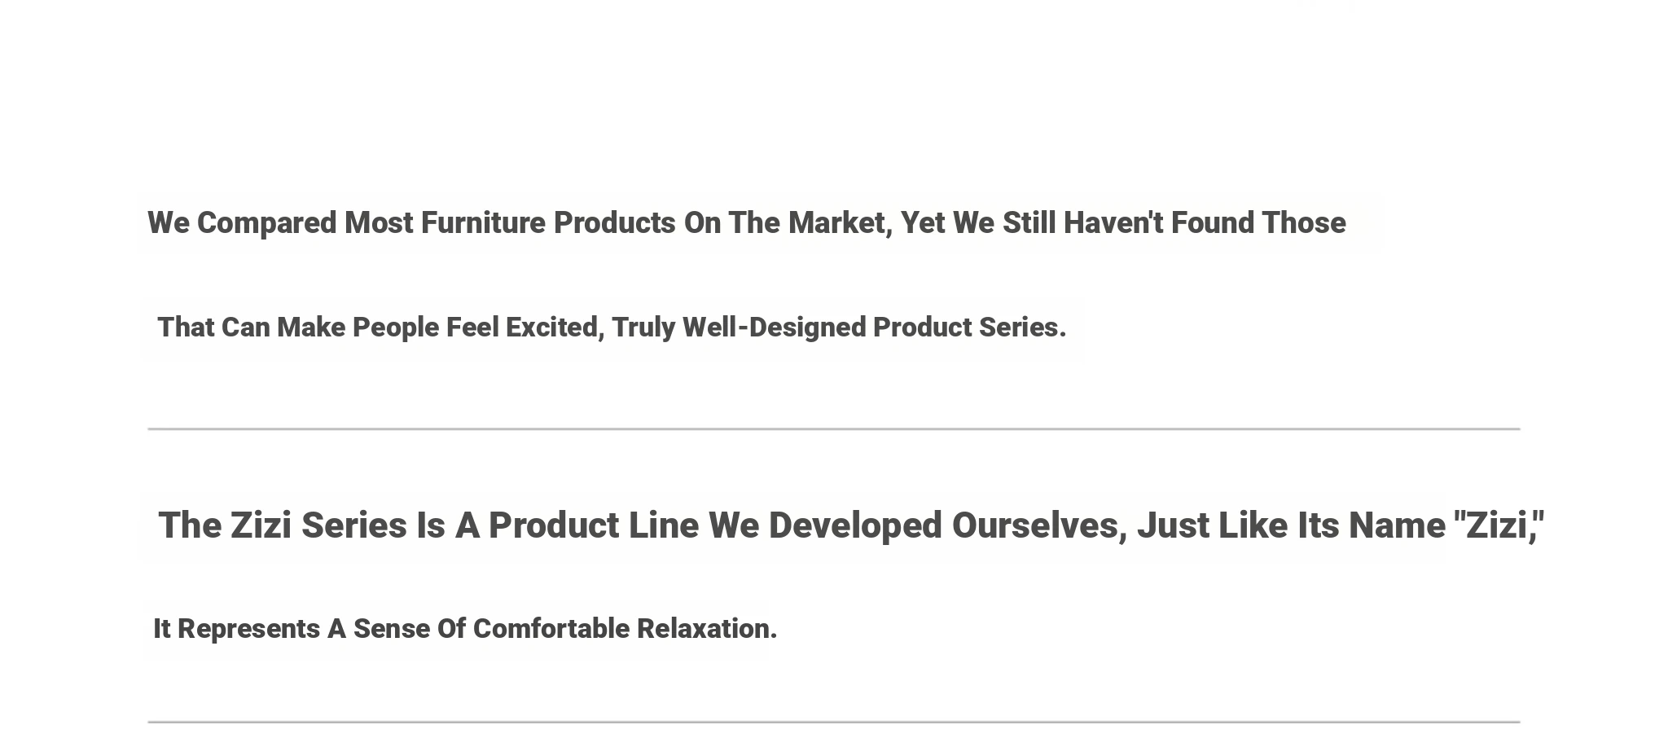Click "Product Series." ending the second line
The width and height of the screenshot is (1668, 734).
pyautogui.click(x=970, y=327)
